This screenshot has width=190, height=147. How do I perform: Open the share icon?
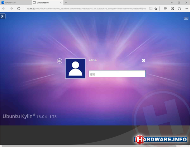tap(179, 9)
